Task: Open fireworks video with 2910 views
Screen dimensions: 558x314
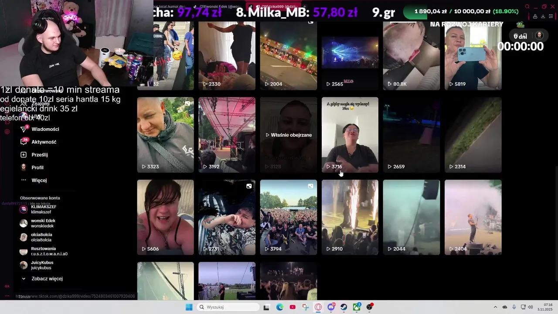Action: click(350, 217)
